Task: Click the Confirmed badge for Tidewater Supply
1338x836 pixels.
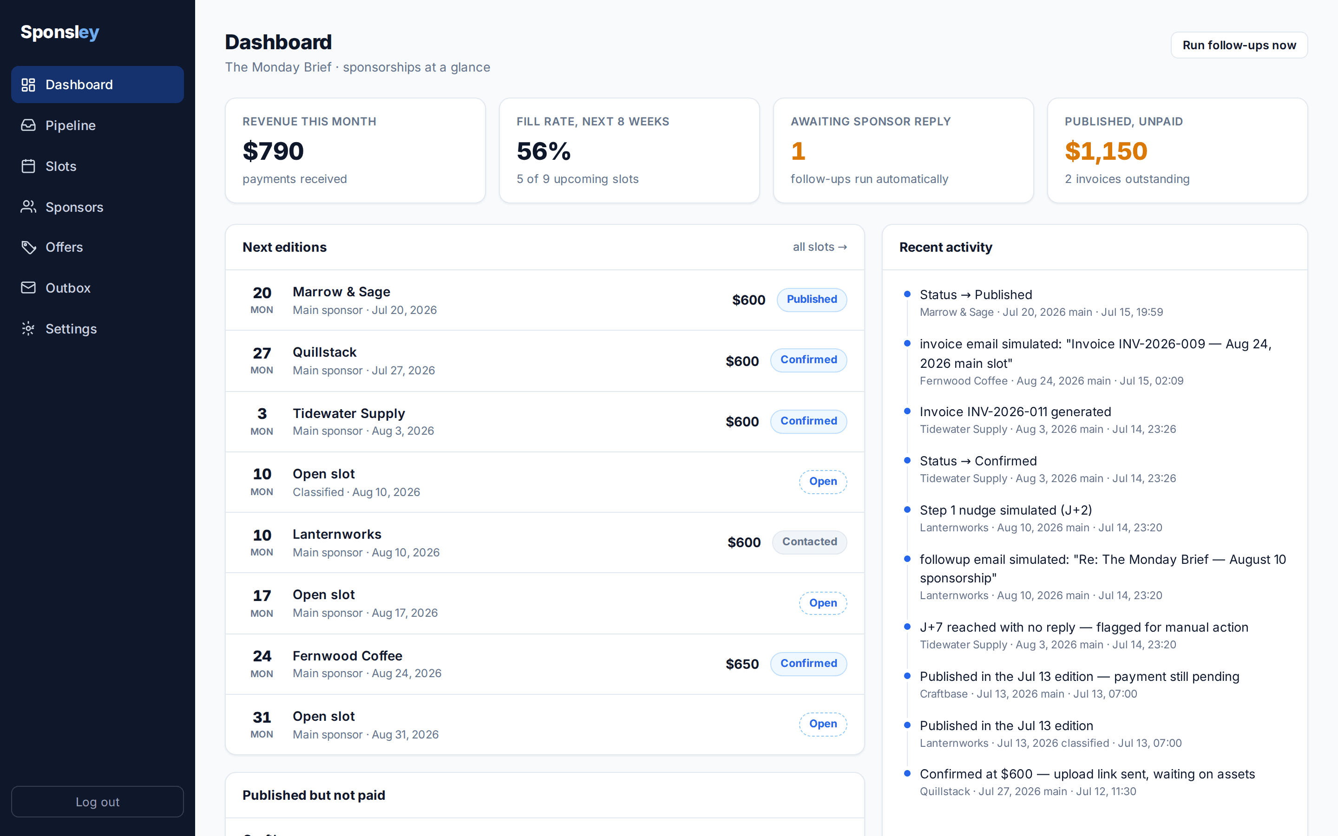Action: 808,421
